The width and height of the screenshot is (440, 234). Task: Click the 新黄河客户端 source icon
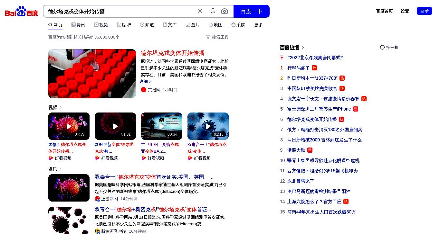pyautogui.click(x=97, y=231)
